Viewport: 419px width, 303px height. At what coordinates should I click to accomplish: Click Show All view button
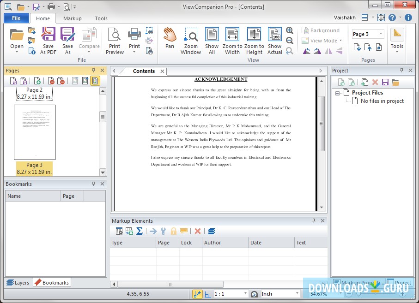pyautogui.click(x=212, y=41)
